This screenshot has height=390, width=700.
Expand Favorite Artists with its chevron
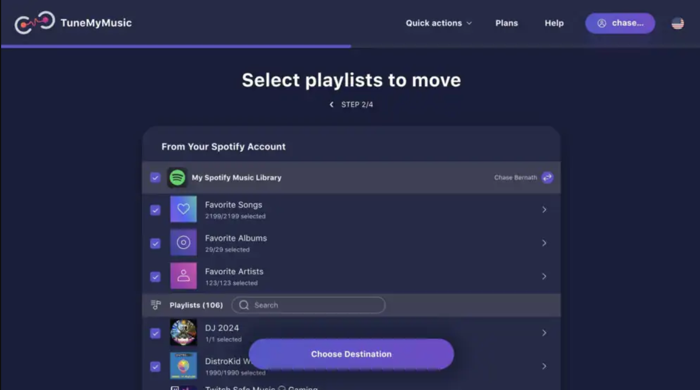(x=544, y=276)
